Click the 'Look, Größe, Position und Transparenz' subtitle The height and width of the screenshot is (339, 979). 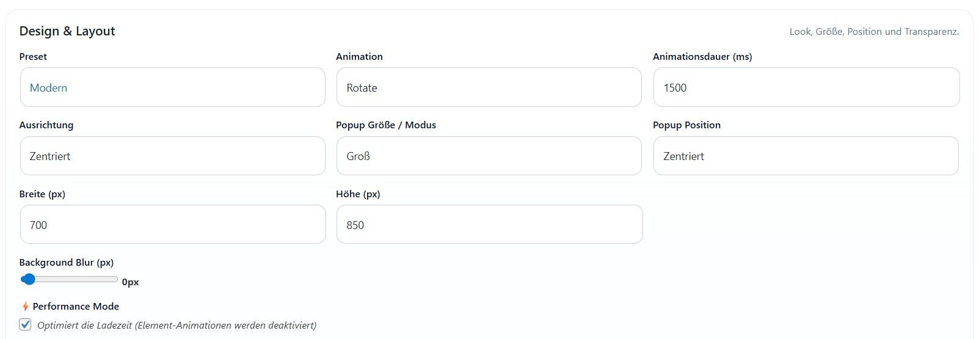pyautogui.click(x=873, y=32)
